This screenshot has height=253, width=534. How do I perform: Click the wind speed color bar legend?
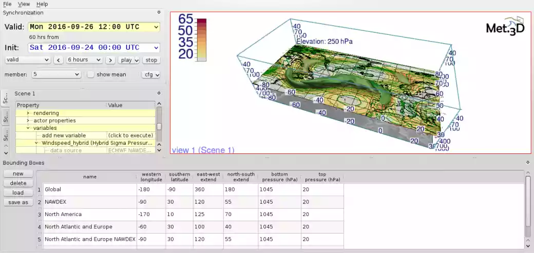coord(201,40)
